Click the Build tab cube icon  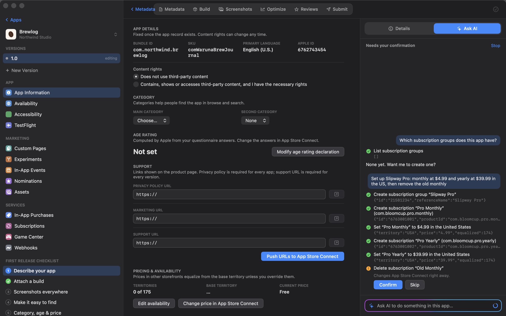[195, 9]
